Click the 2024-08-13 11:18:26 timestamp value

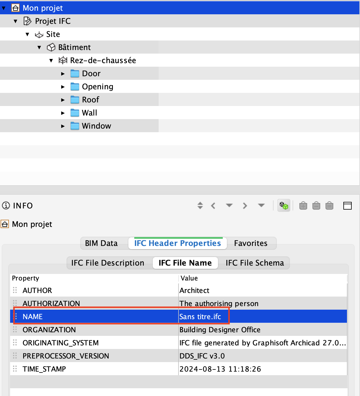(263, 369)
